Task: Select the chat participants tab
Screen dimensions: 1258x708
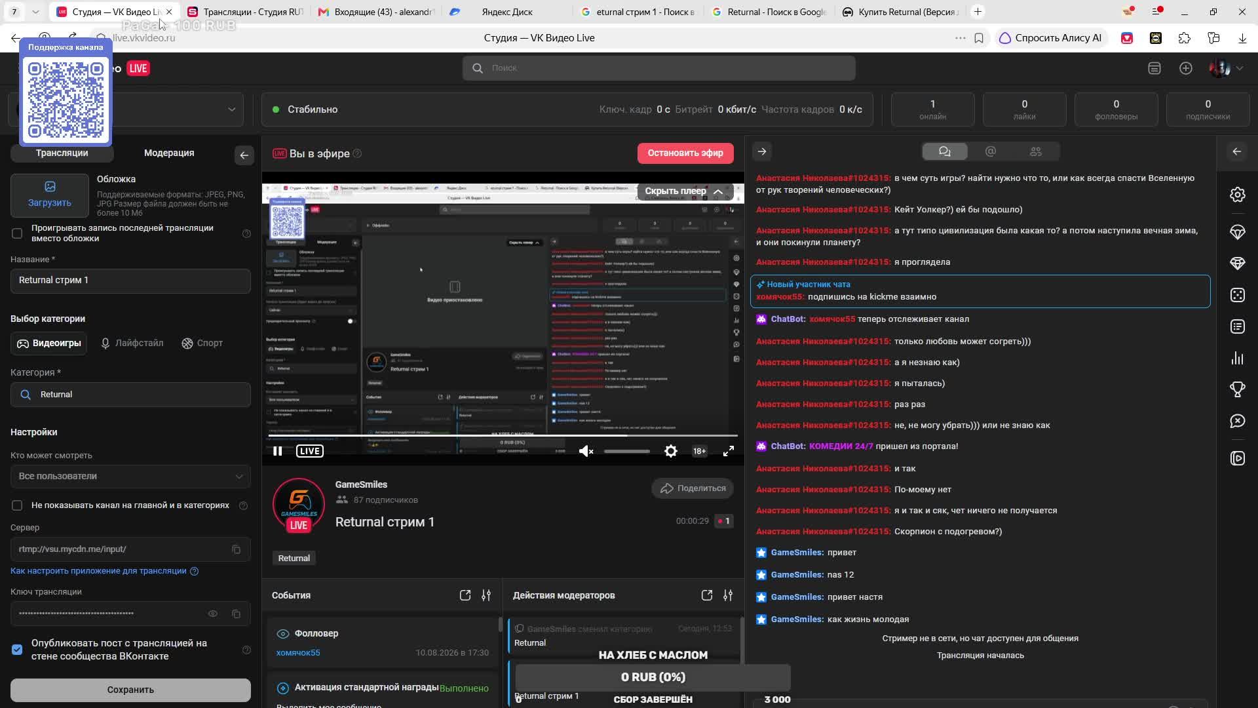Action: tap(1036, 151)
